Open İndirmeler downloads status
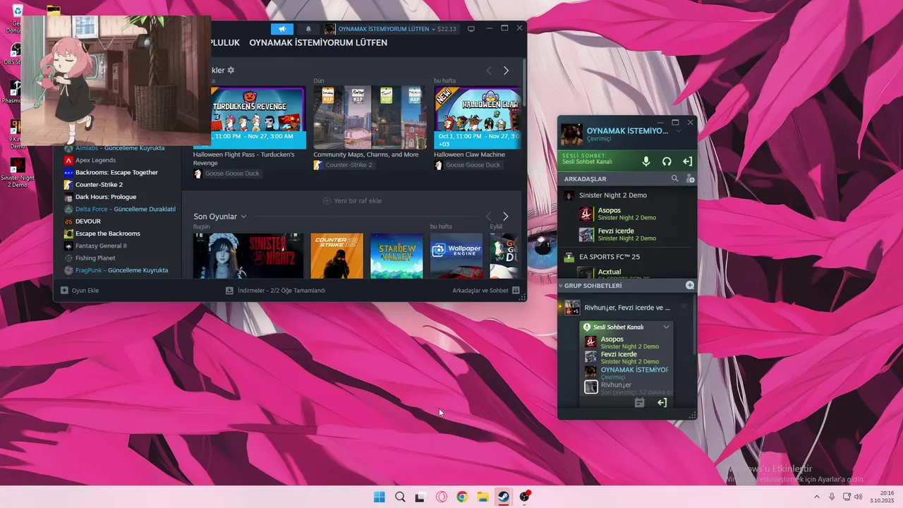 [x=276, y=290]
